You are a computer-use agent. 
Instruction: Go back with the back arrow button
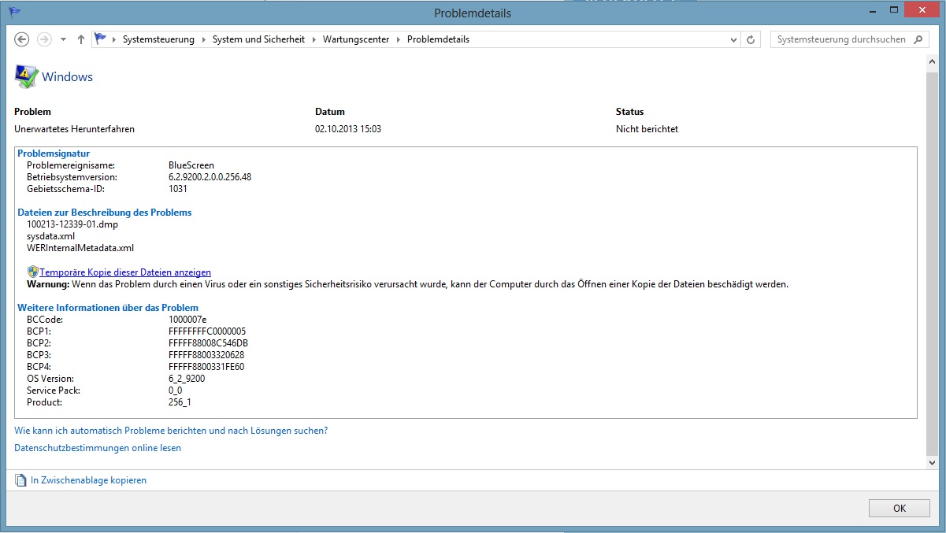click(x=22, y=39)
